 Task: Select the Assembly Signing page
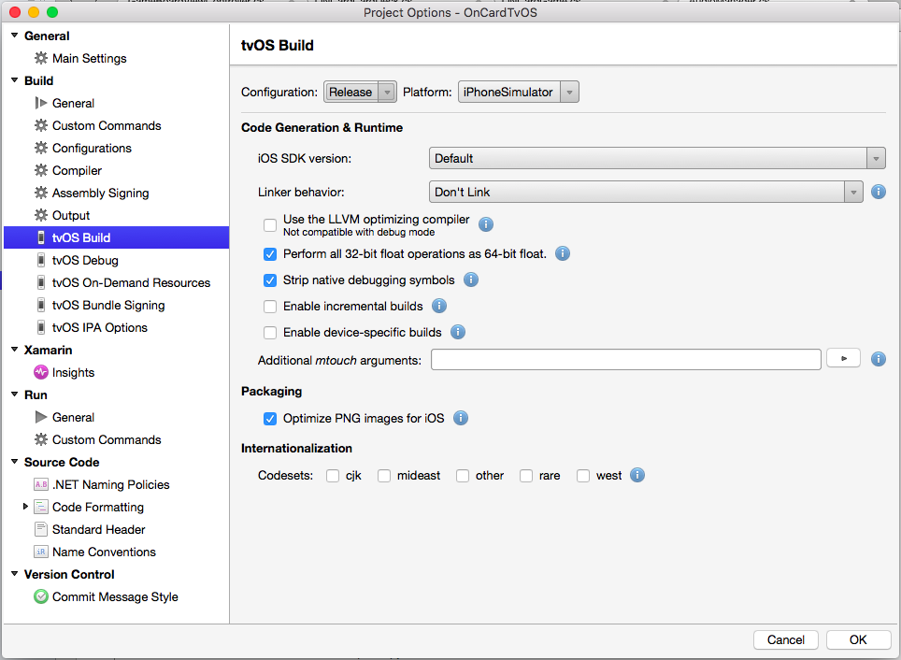(x=99, y=193)
